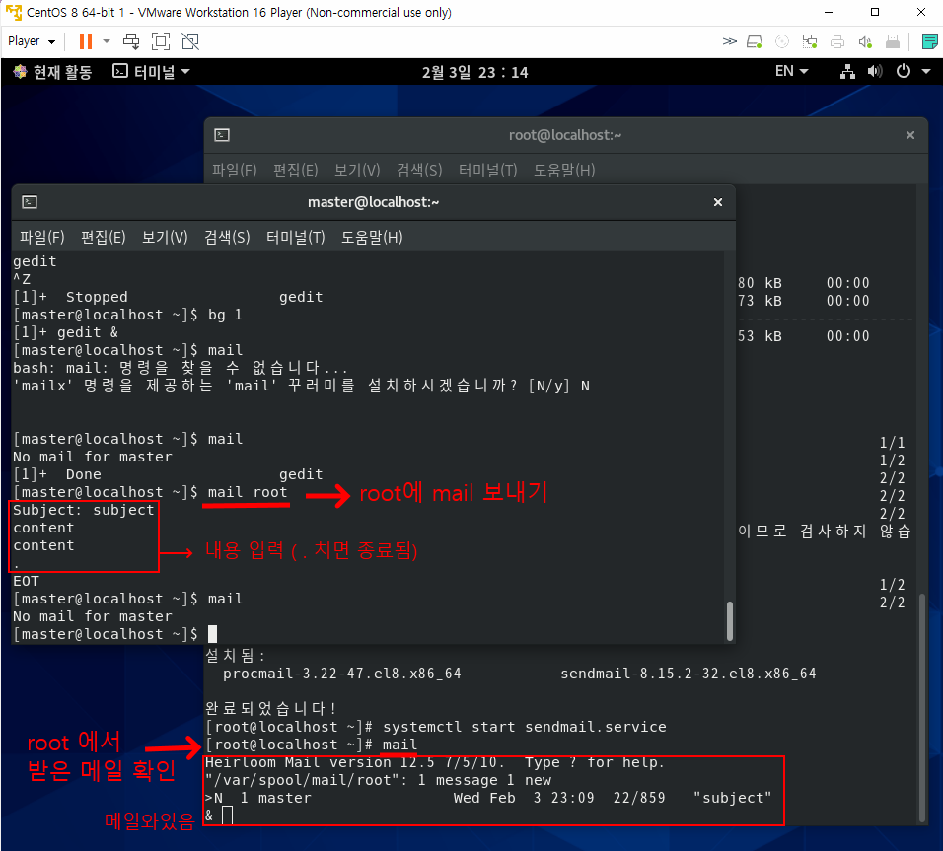Close the master@localhost terminal window

[x=717, y=202]
